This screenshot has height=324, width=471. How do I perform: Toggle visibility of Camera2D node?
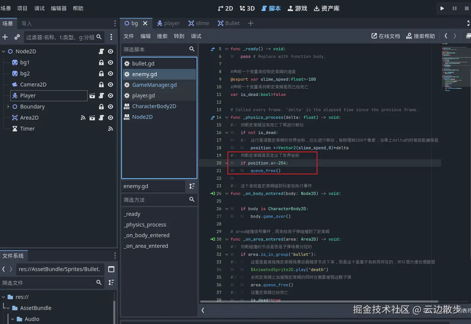pos(111,85)
